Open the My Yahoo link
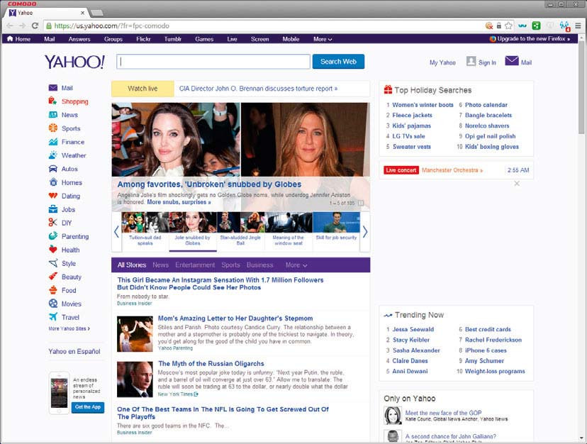587x444 pixels. click(442, 62)
